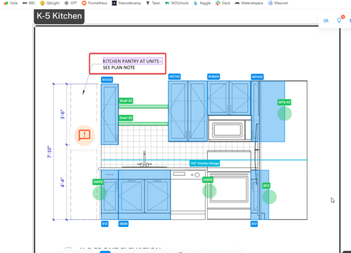Select the blue W1242 wall cabinet region
Image resolution: width=351 pixels, height=253 pixels.
110,114
